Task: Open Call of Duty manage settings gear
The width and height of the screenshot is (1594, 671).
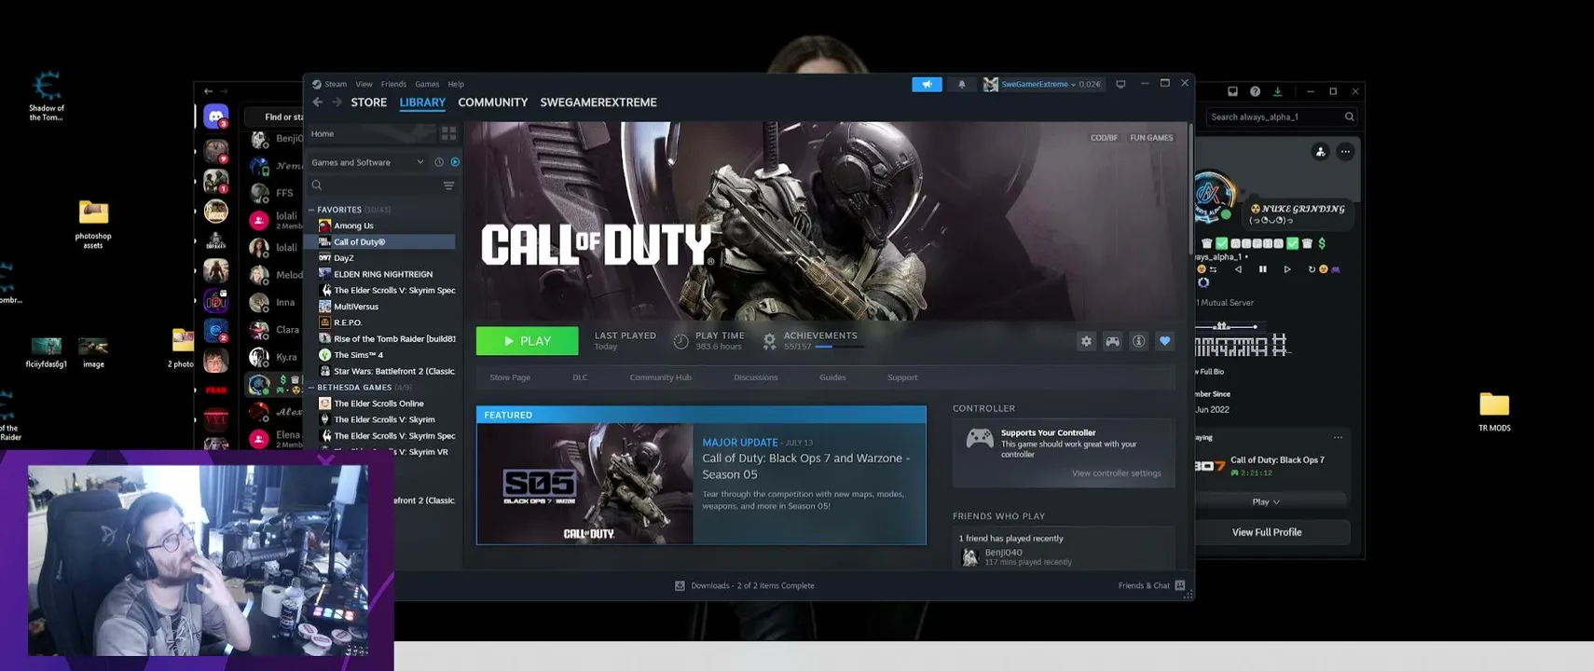Action: 1086,341
